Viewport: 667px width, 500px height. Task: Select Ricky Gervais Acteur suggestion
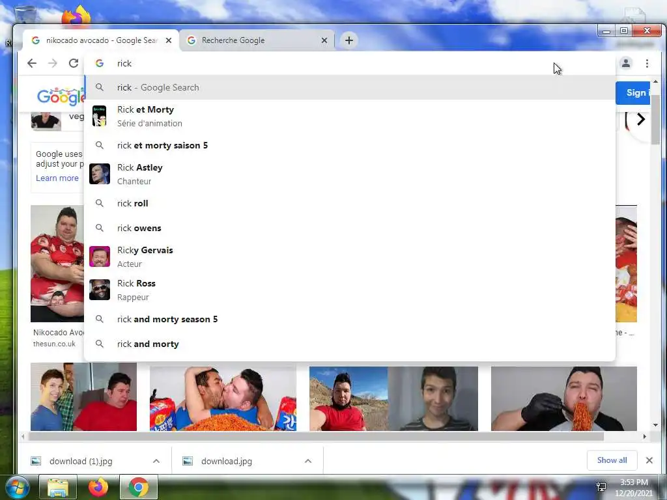[x=350, y=257]
